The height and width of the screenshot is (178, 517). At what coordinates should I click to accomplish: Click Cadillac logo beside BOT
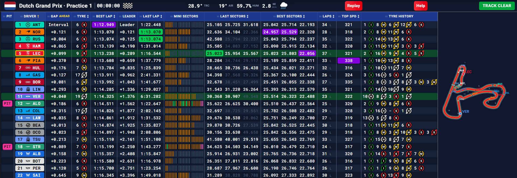point(28,161)
